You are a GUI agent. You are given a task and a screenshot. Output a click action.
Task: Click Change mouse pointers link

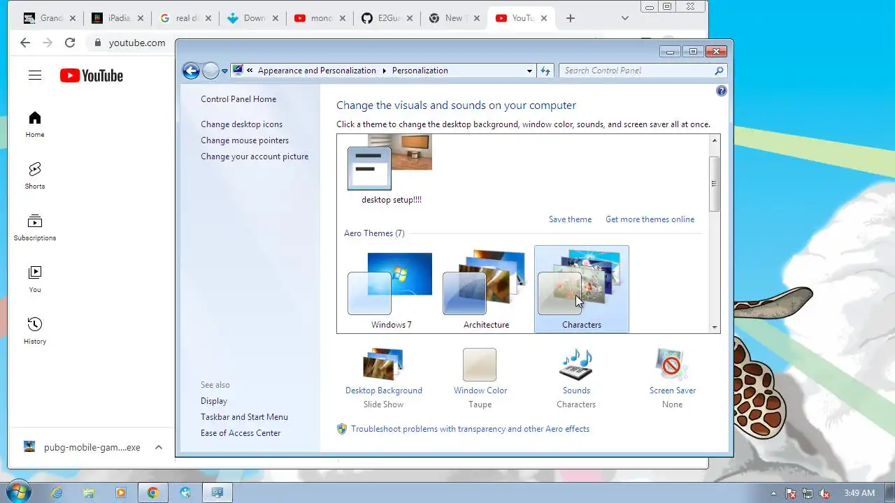(x=245, y=140)
